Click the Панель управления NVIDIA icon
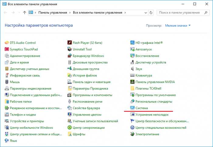 click(x=132, y=82)
